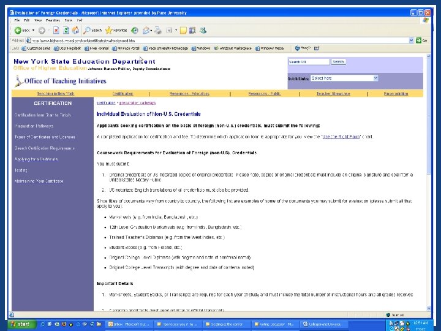Screen dimensions: 441x331
Task: Stop loading the page with Stop icon
Action: pos(56,30)
